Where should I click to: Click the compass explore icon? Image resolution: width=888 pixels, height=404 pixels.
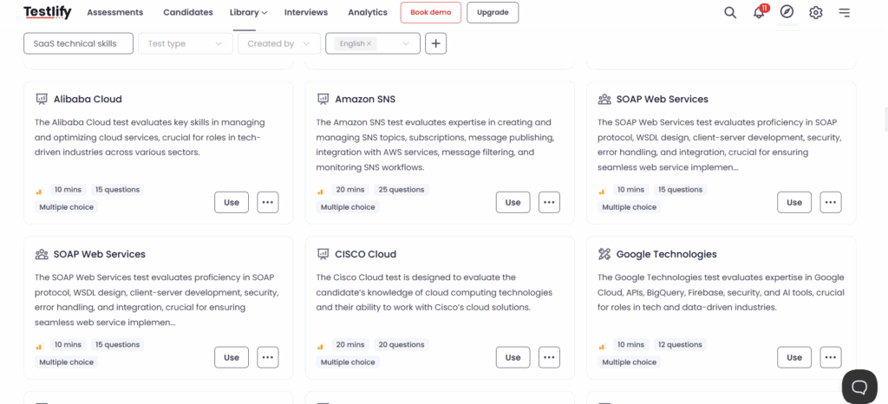pyautogui.click(x=787, y=12)
